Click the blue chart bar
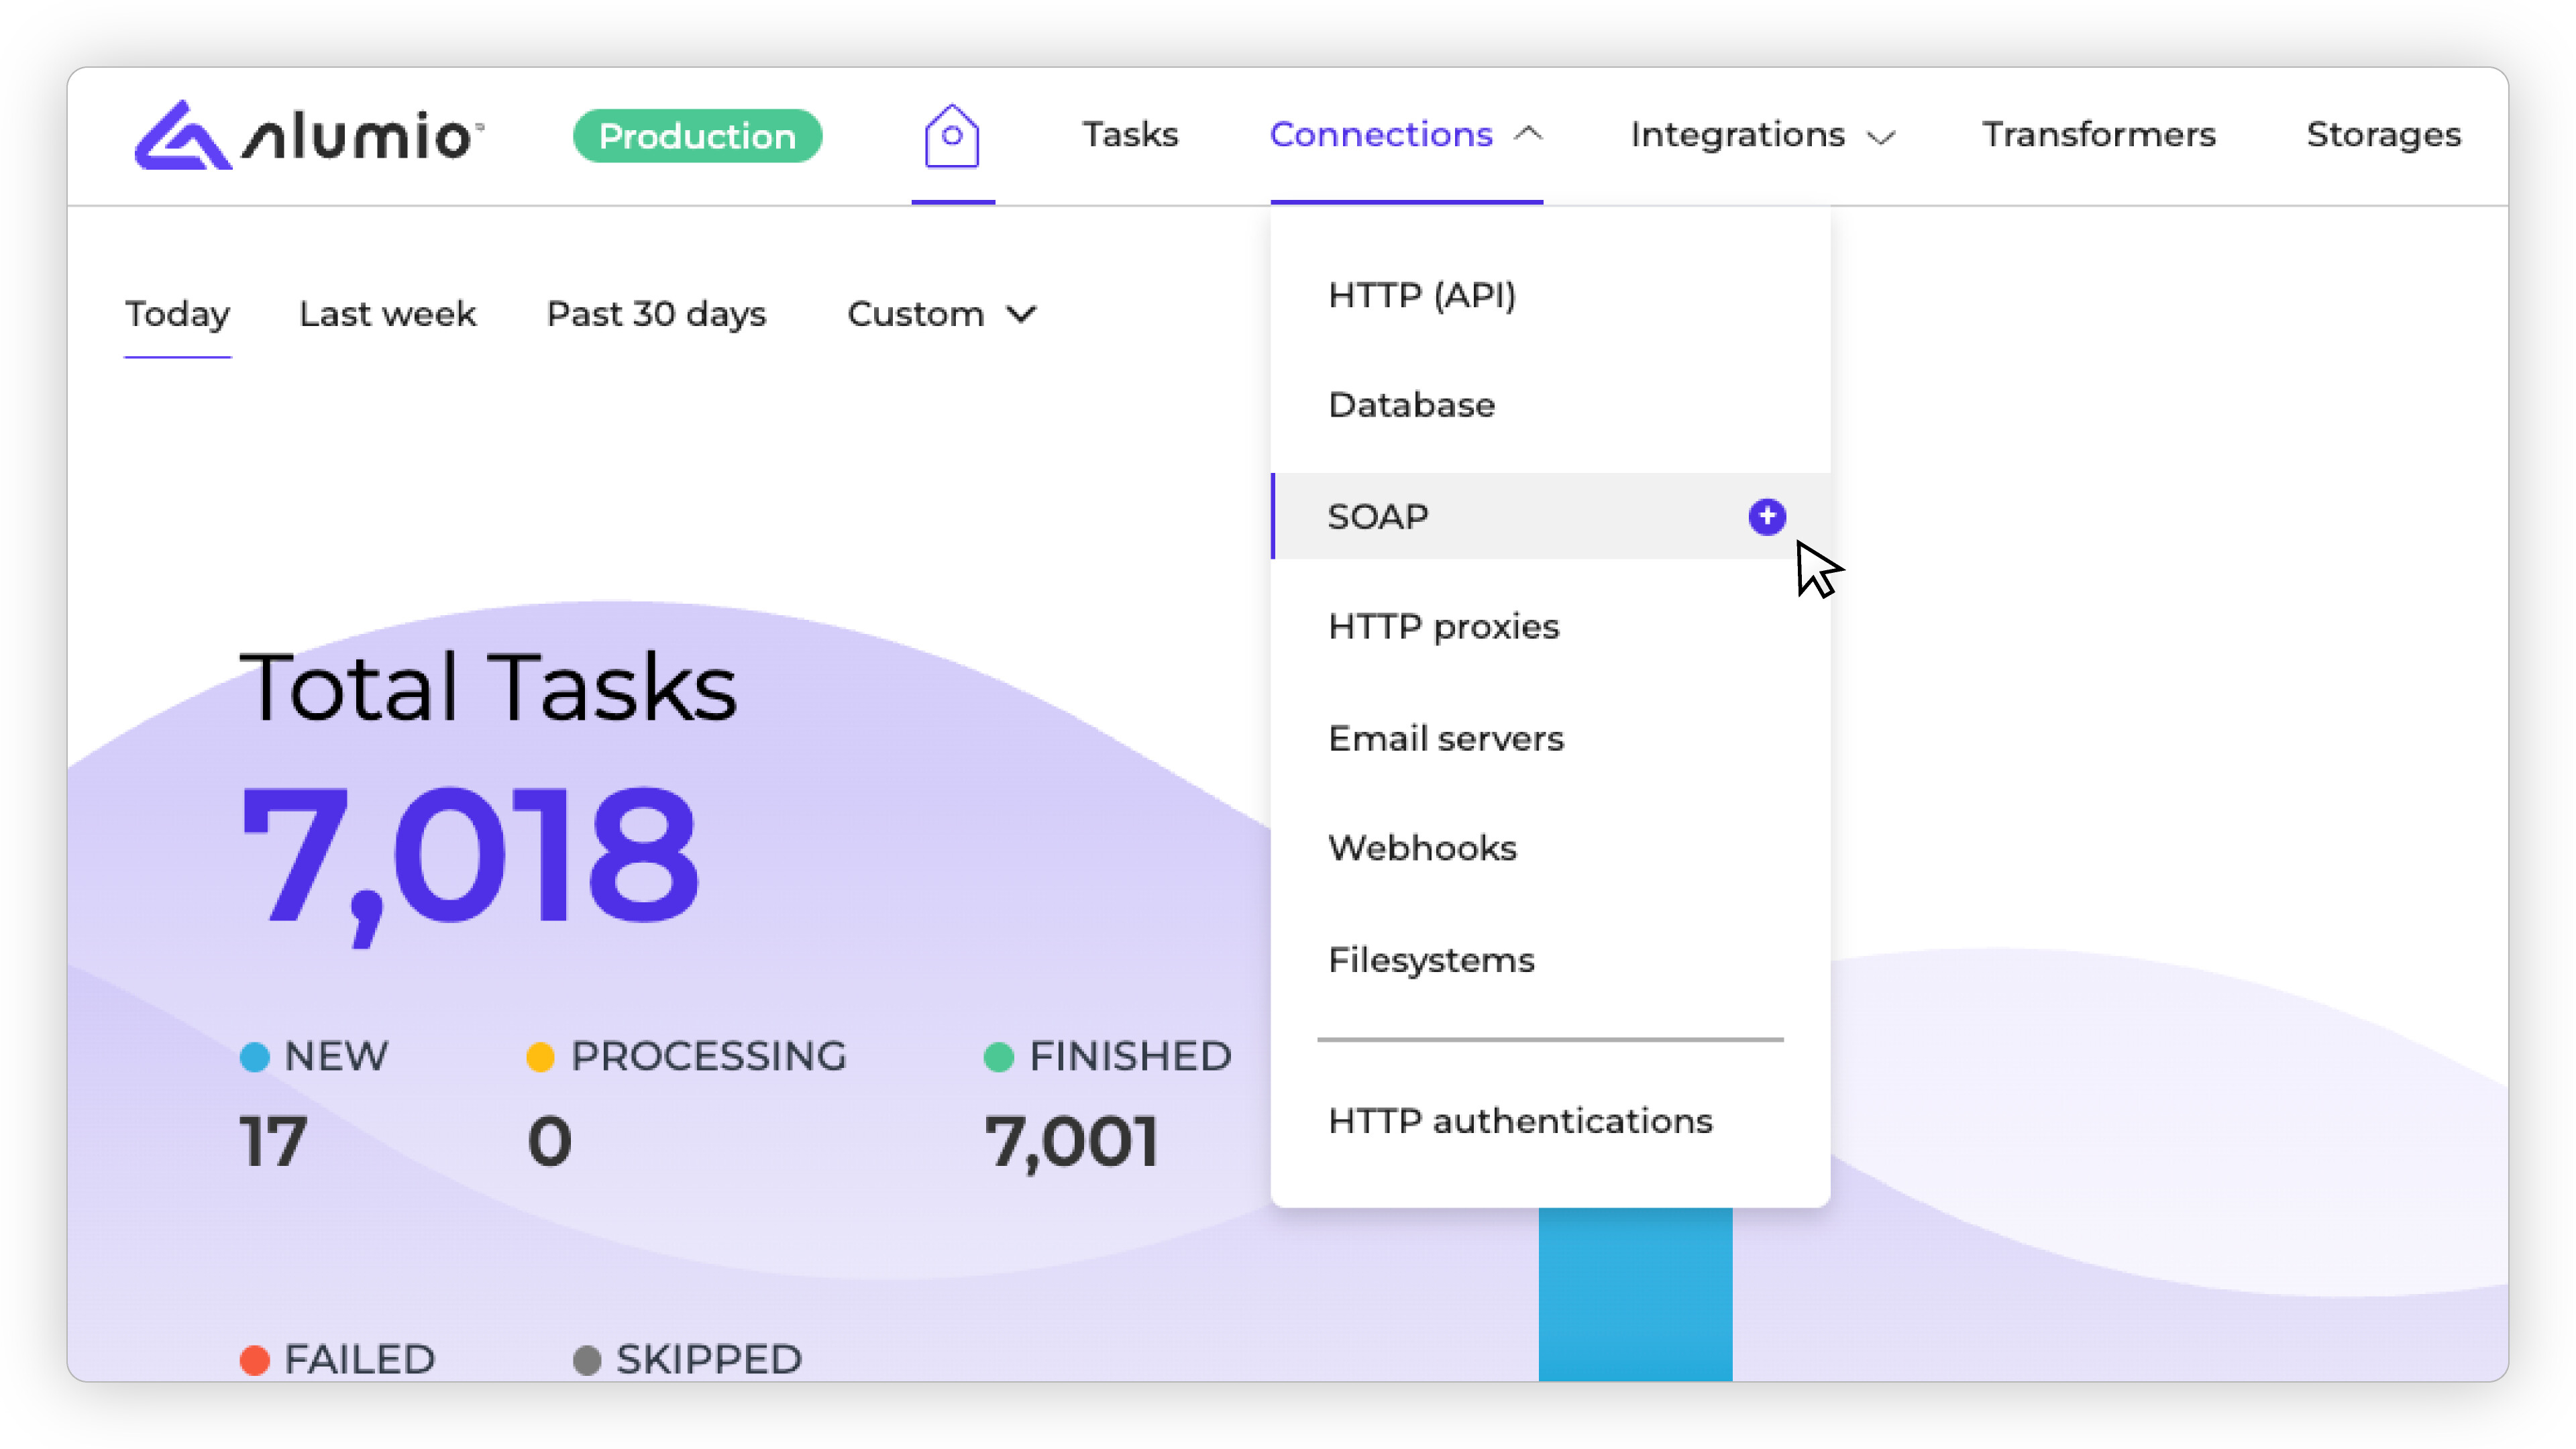The height and width of the screenshot is (1449, 2576). 1634,1294
